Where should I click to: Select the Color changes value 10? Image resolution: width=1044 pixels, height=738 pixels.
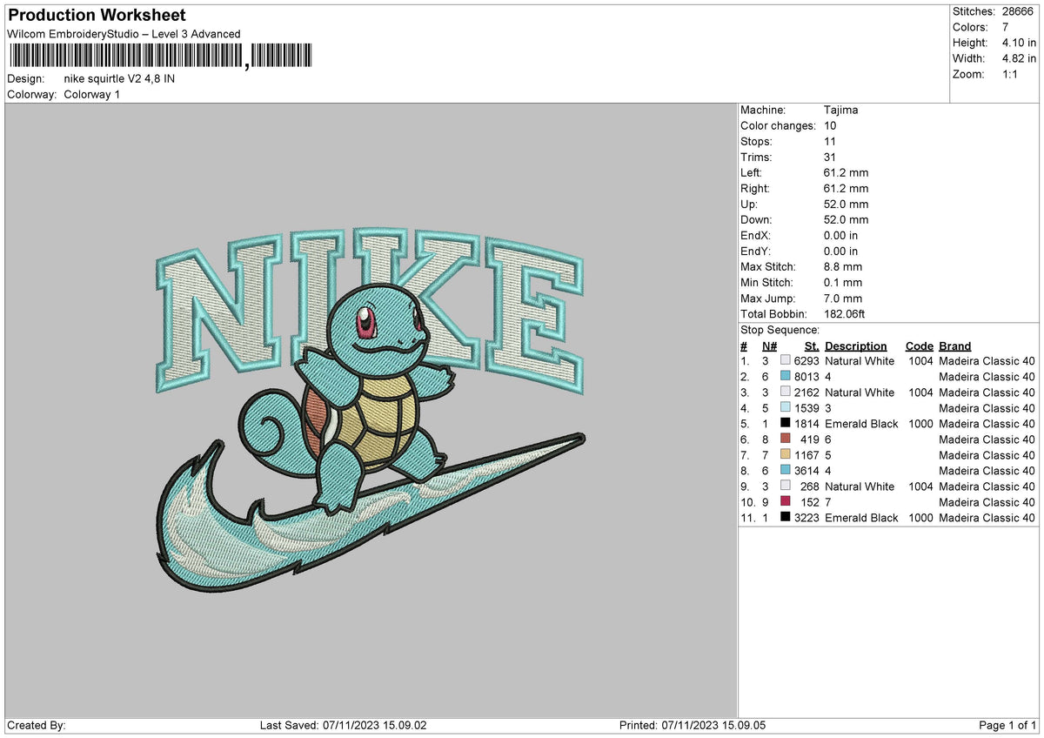click(830, 125)
